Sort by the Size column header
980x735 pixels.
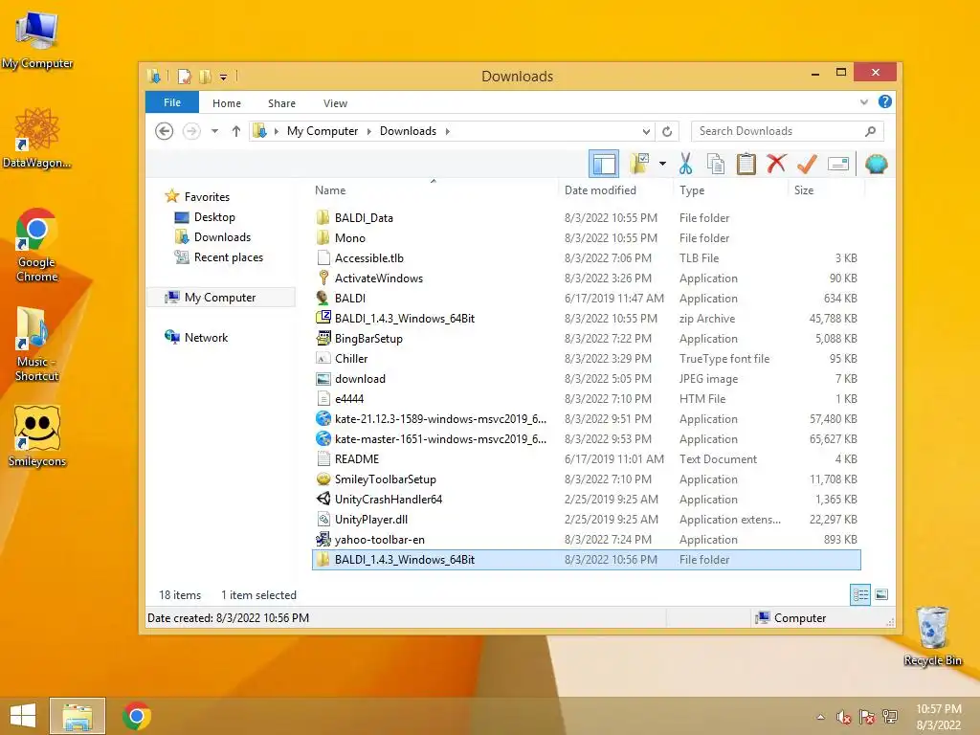826,190
